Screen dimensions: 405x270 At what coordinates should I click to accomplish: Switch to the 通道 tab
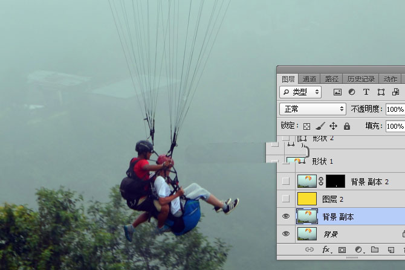[309, 79]
